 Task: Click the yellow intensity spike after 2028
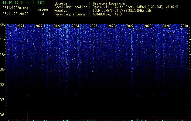tap(154, 119)
